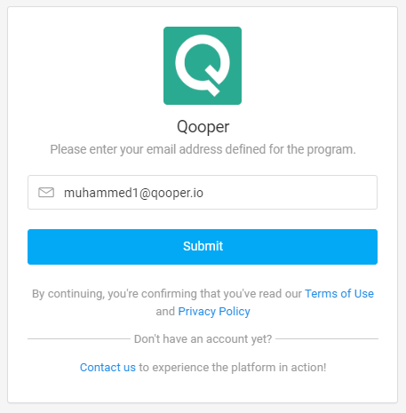This screenshot has width=406, height=413.
Task: Click the Qooper heading text
Action: point(203,127)
